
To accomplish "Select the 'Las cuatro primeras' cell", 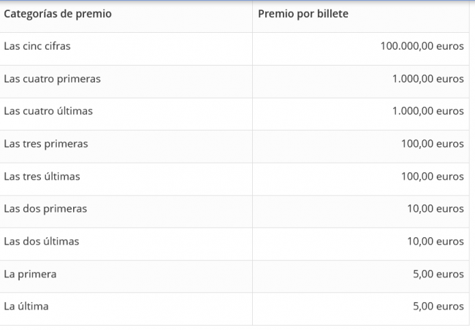I will coord(52,79).
